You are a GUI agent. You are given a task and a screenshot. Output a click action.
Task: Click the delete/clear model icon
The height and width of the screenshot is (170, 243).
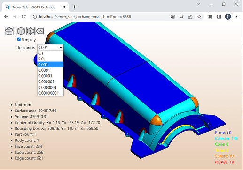[40, 31]
